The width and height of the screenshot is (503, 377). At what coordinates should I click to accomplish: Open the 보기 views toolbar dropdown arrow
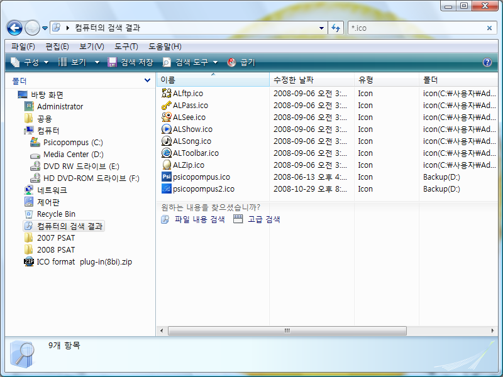97,62
